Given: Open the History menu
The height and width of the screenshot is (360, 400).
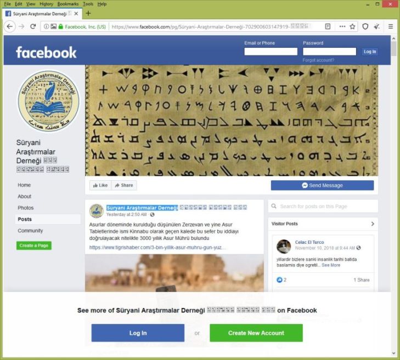Looking at the screenshot, I should pyautogui.click(x=46, y=4).
